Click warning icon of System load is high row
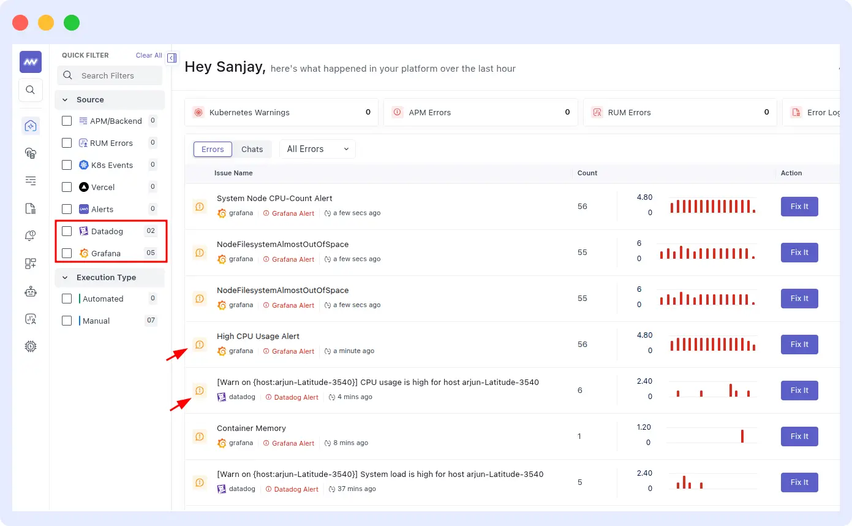Image resolution: width=852 pixels, height=526 pixels. pos(200,482)
